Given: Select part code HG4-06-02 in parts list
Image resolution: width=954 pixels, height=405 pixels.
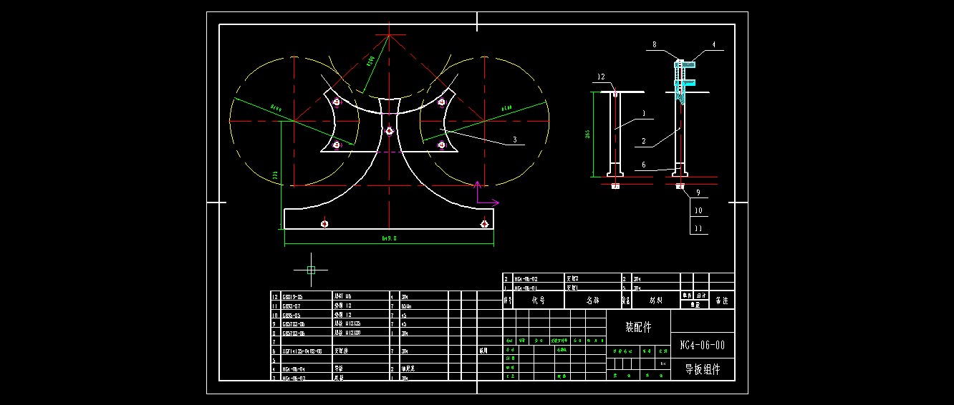Looking at the screenshot, I should 525,278.
